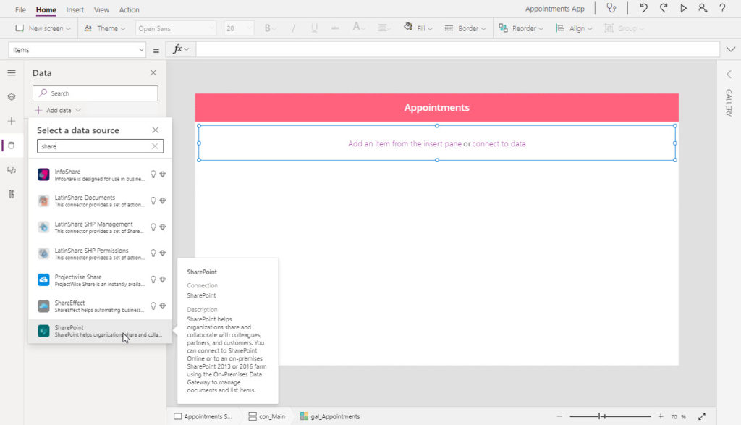Preview the app with the play icon
This screenshot has width=741, height=425.
(683, 8)
